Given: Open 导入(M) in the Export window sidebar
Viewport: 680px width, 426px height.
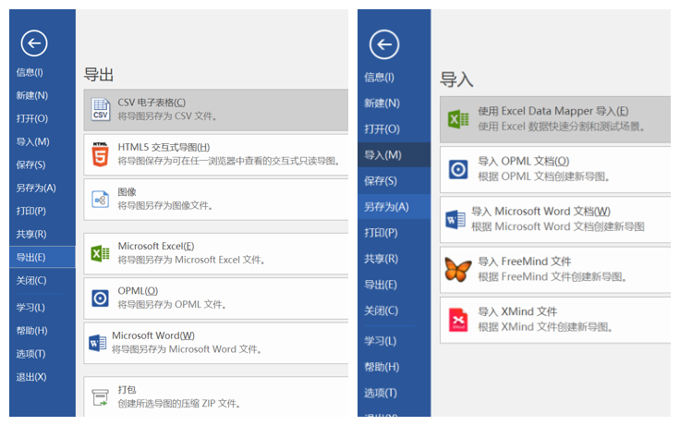Looking at the screenshot, I should click(33, 142).
